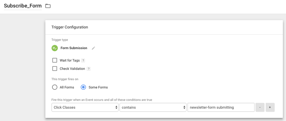This screenshot has height=121, width=286.
Task: Click the "This trigger fires on" label
Action: click(65, 79)
